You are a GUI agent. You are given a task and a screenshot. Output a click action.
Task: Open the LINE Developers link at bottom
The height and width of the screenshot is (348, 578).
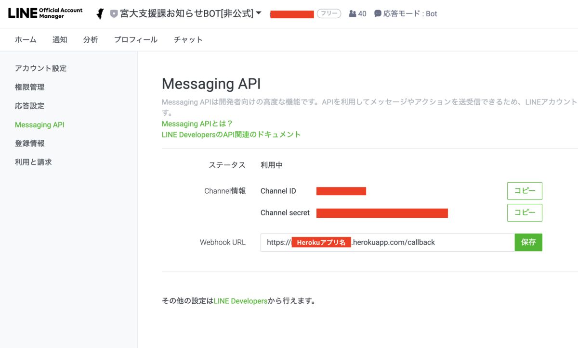coord(240,301)
